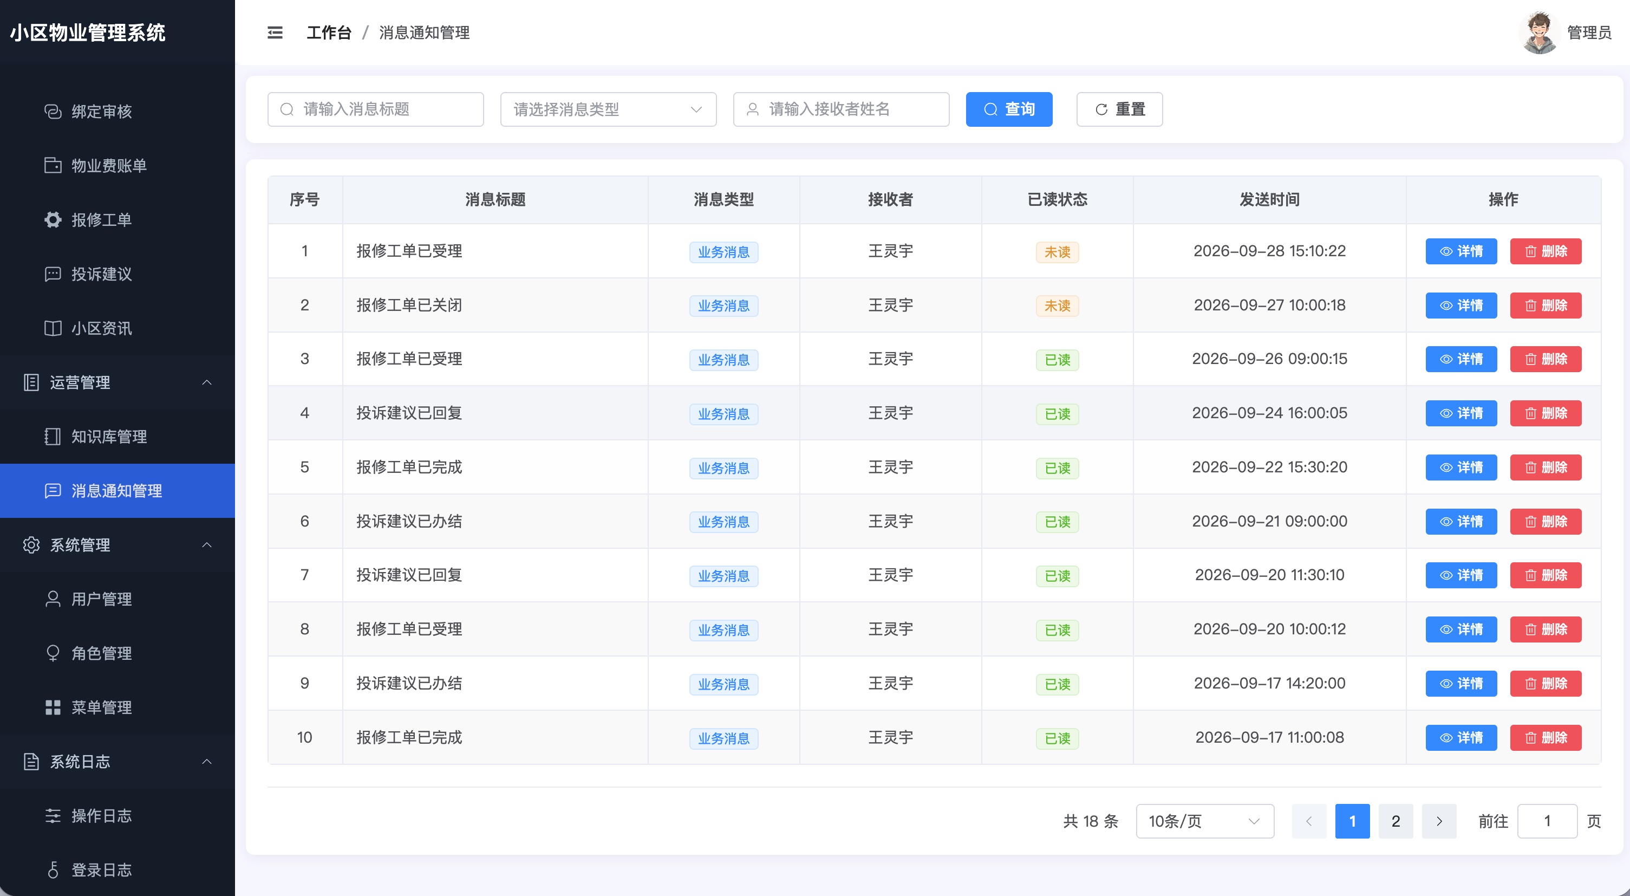Click the administrator avatar image
Image resolution: width=1630 pixels, height=896 pixels.
[x=1538, y=33]
